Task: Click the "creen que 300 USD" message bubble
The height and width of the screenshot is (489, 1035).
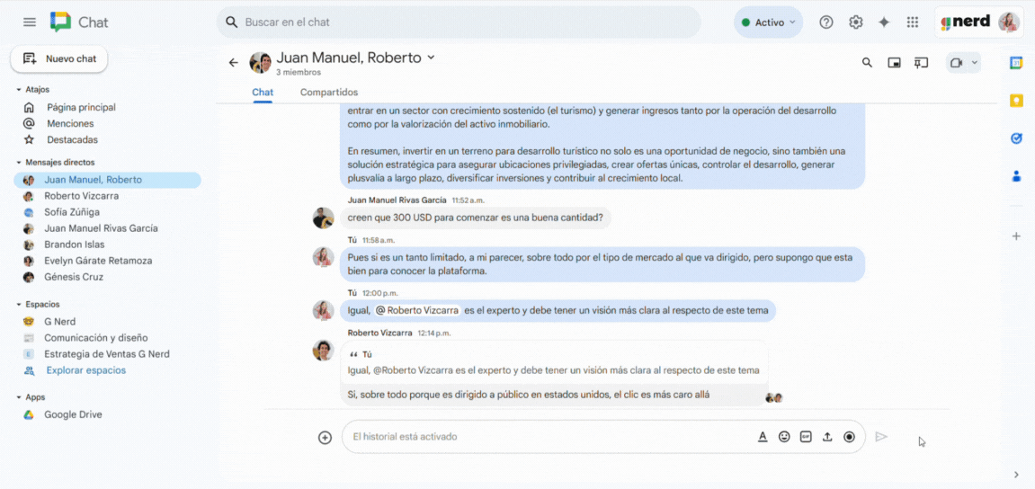Action: 476,218
